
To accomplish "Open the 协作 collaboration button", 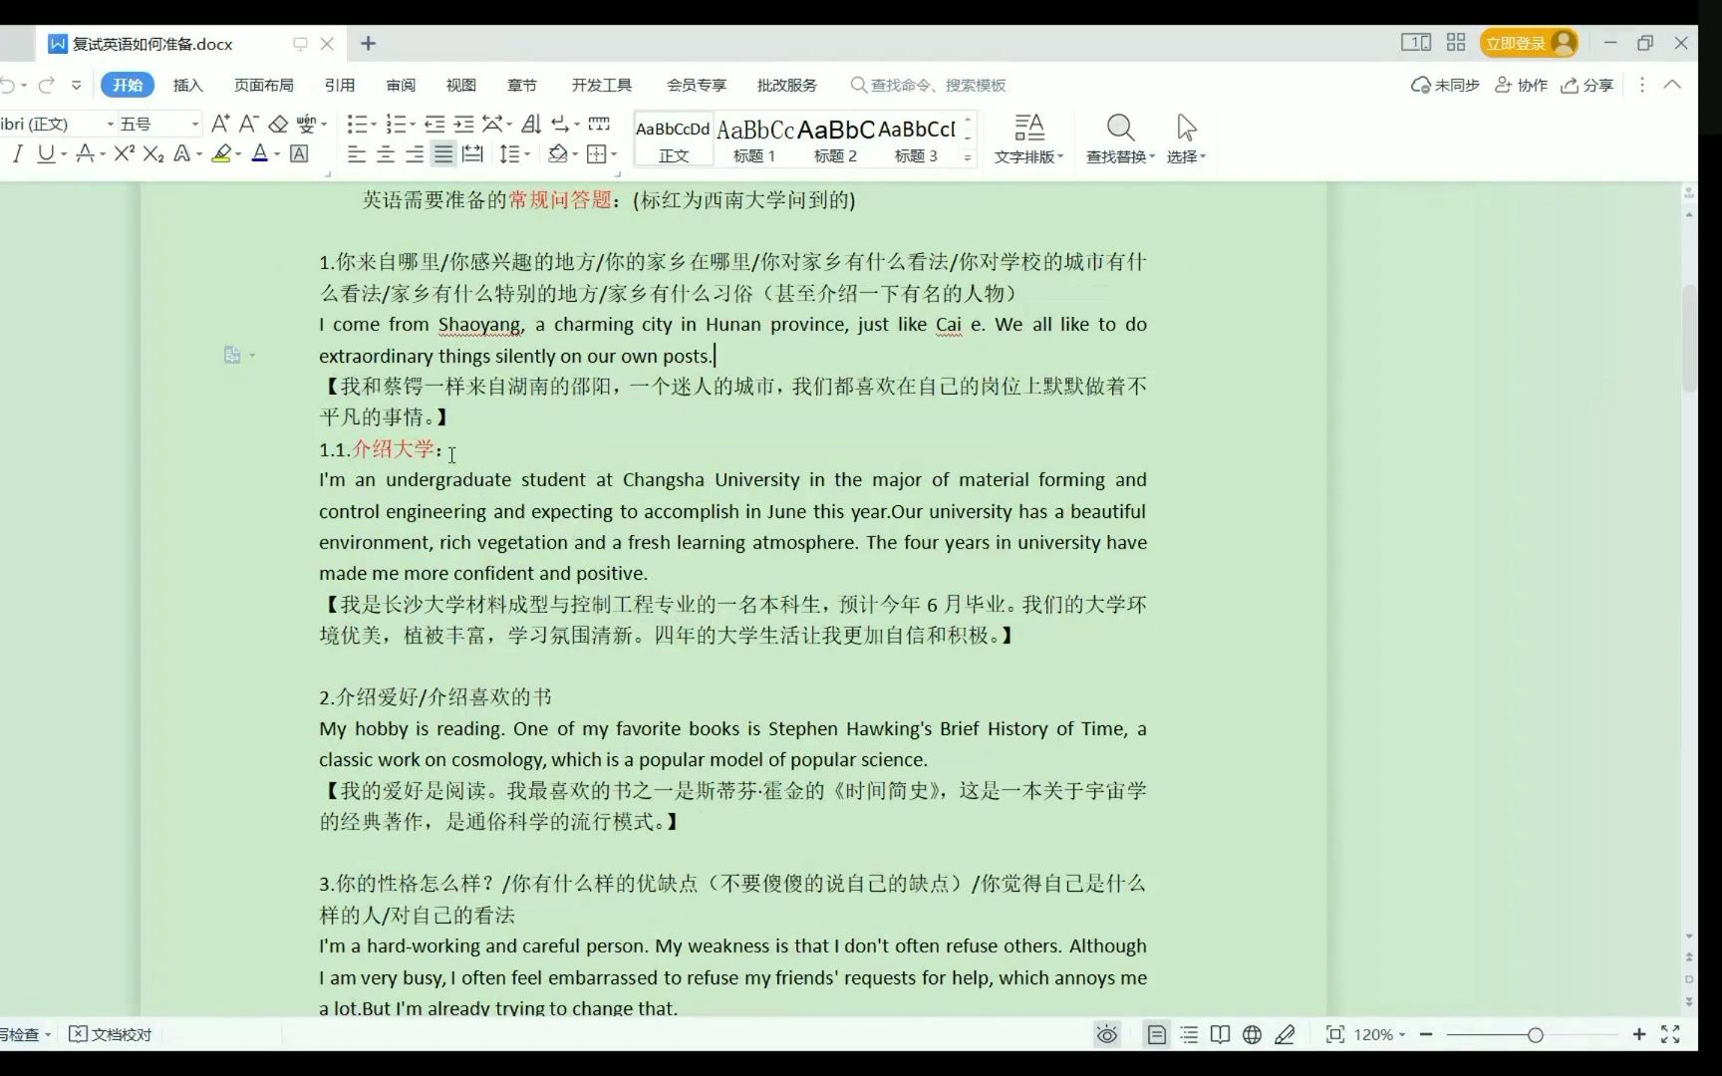I will pyautogui.click(x=1522, y=85).
